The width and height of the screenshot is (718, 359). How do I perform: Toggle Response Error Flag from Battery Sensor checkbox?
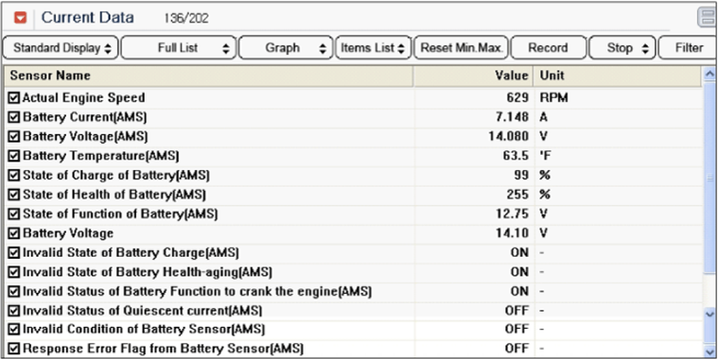(x=14, y=349)
